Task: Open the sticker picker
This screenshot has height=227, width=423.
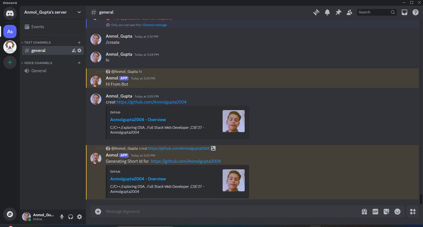Action: [x=386, y=212]
